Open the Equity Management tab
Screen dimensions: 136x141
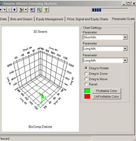point(49,19)
